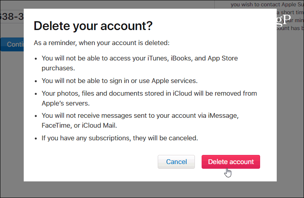Viewport: 304px width, 198px height.
Task: Click the red Delete account button
Action: (x=231, y=162)
